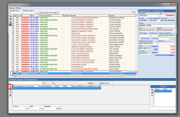Select row 3167 for АДИС ЕООД
Image resolution: width=180 pixels, height=117 pixels.
75,34
